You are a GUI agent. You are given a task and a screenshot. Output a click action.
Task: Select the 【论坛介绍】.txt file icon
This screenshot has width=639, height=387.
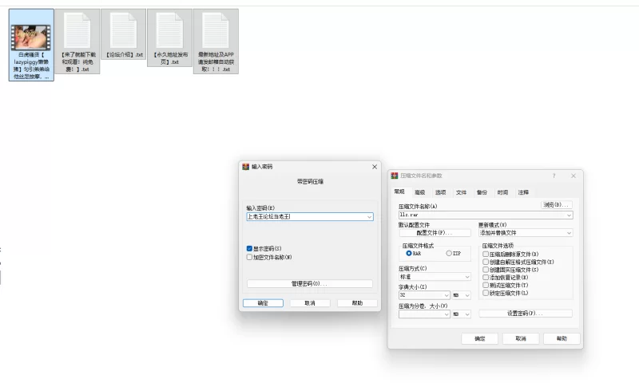point(123,30)
